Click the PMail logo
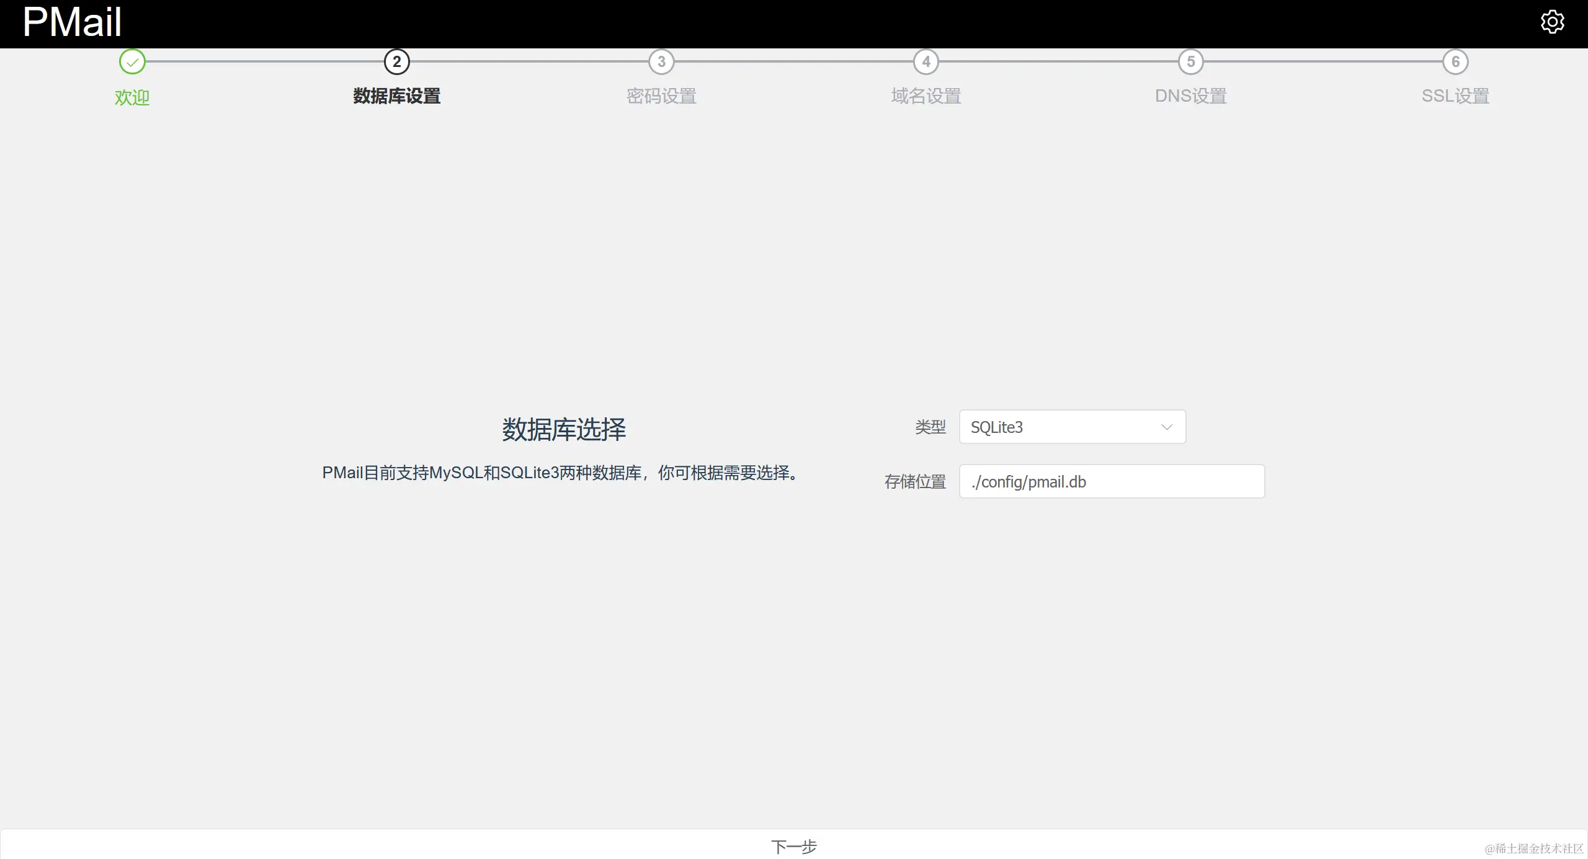 click(72, 22)
